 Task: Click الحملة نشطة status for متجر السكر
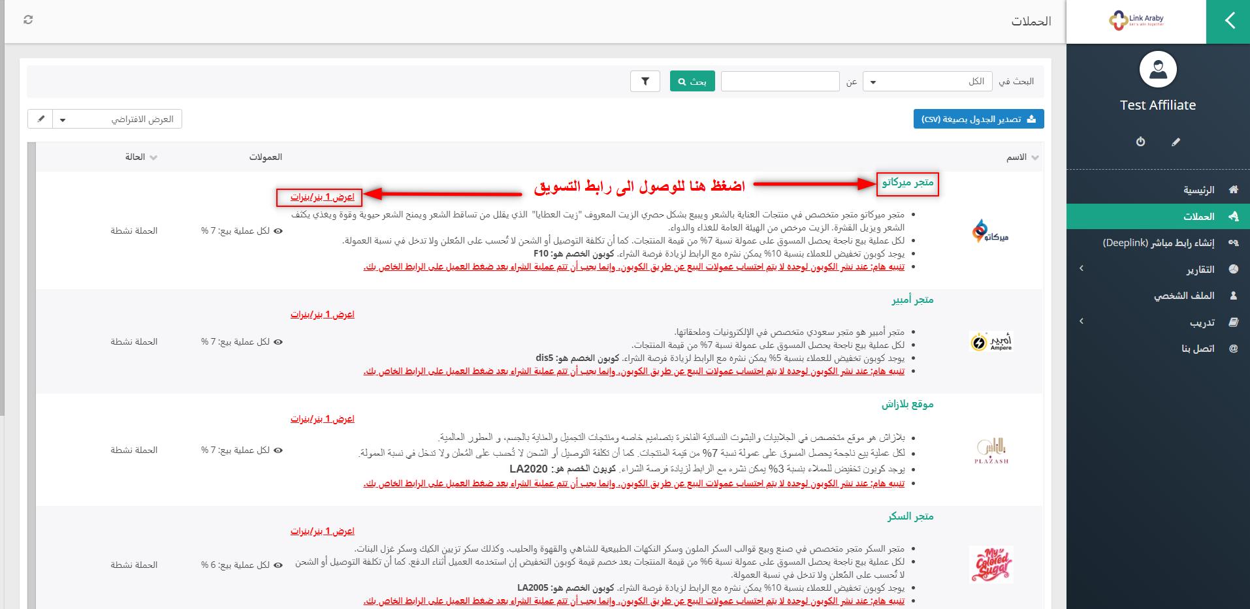[x=134, y=565]
